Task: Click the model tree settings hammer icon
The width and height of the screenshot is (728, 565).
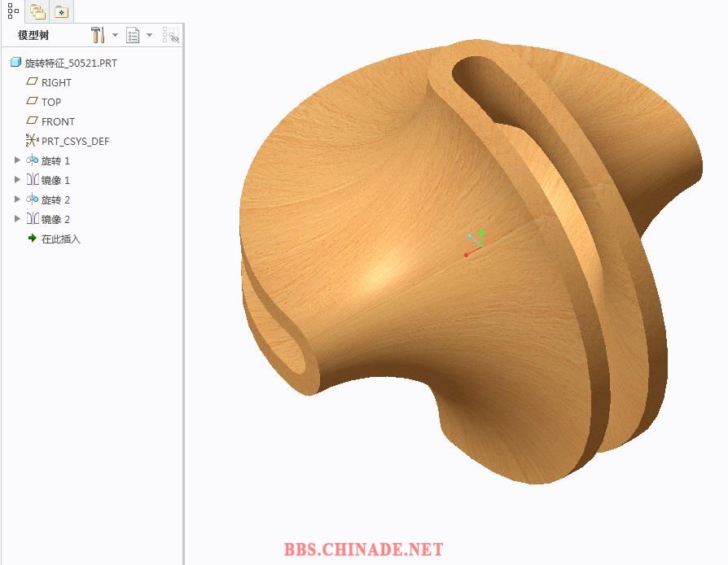Action: tap(98, 35)
